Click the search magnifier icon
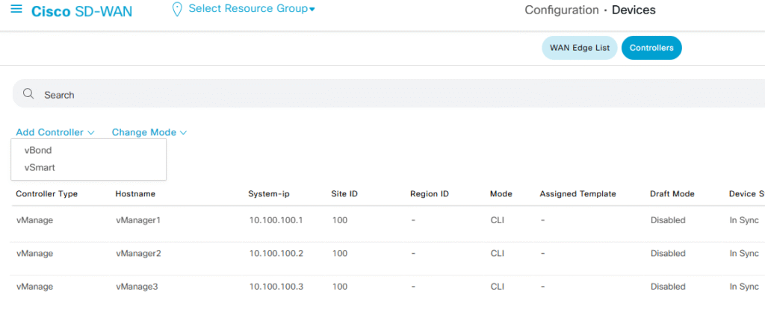Viewport: 765px width, 324px height. (28, 94)
